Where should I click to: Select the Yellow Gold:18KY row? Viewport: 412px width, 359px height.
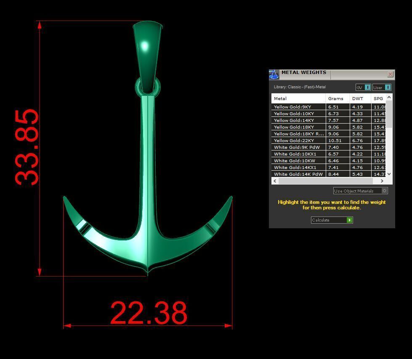328,127
